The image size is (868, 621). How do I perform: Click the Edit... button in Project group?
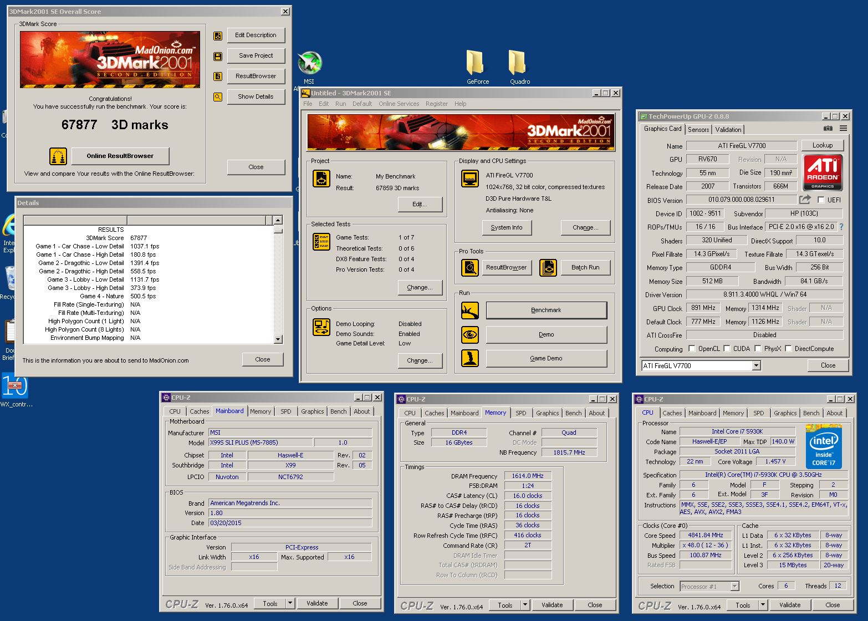(x=420, y=204)
